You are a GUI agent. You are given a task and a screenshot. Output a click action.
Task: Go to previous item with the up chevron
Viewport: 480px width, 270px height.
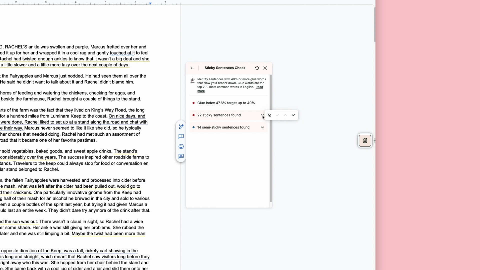click(x=285, y=115)
